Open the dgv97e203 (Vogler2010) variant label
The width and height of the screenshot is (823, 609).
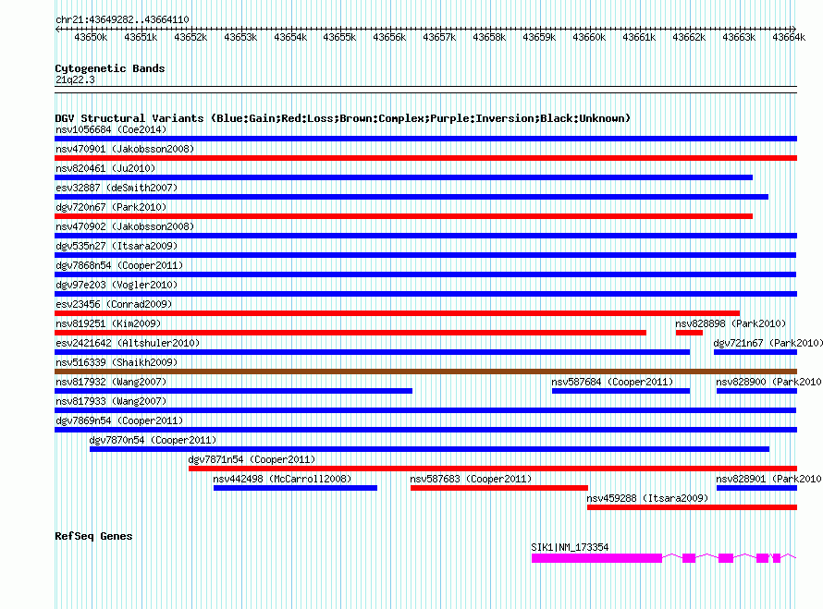pos(117,285)
